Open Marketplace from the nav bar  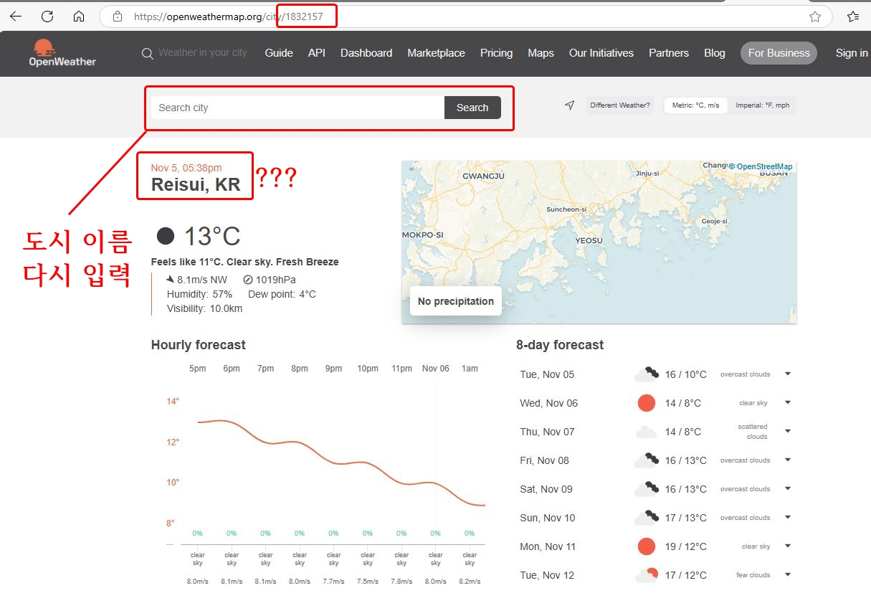(x=436, y=53)
